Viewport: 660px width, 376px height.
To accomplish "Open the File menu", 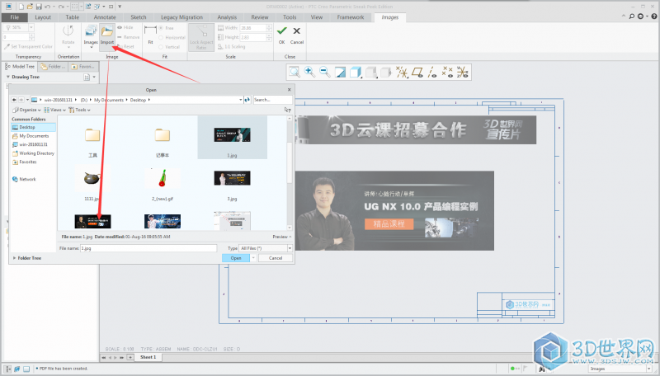I will (x=15, y=17).
